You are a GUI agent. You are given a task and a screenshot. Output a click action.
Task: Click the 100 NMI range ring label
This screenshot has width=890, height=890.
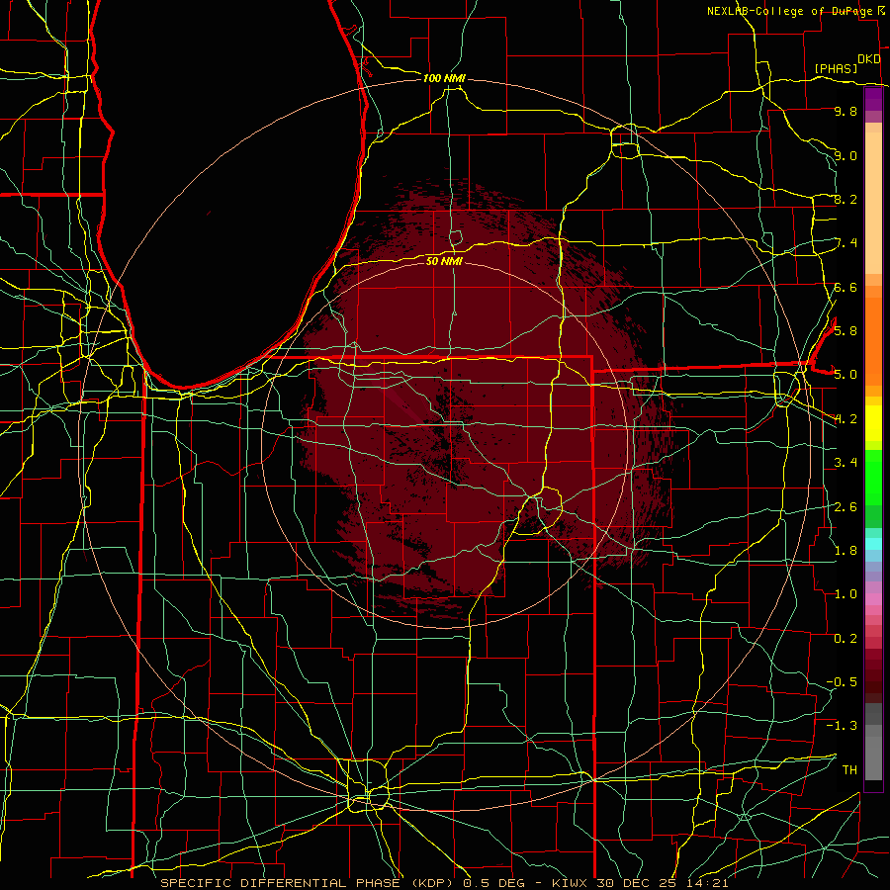point(444,78)
